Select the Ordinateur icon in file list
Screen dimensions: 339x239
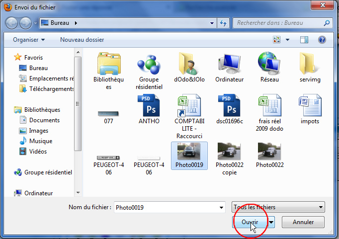click(x=229, y=64)
